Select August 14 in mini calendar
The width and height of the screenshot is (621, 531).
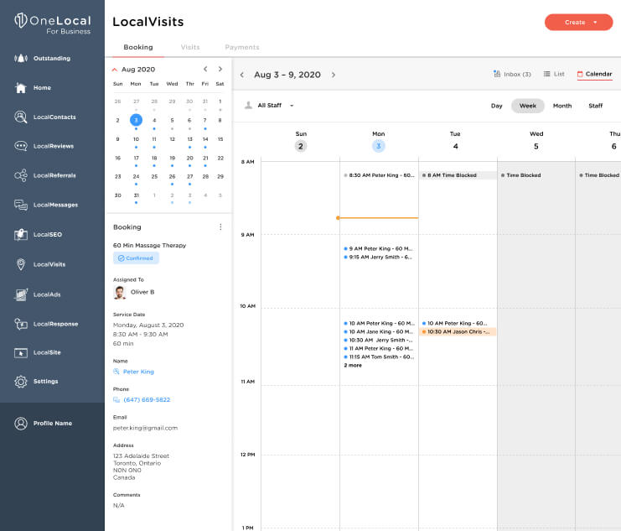[x=205, y=139]
